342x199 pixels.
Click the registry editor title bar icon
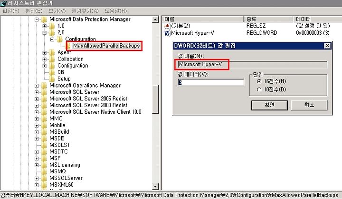click(3, 3)
